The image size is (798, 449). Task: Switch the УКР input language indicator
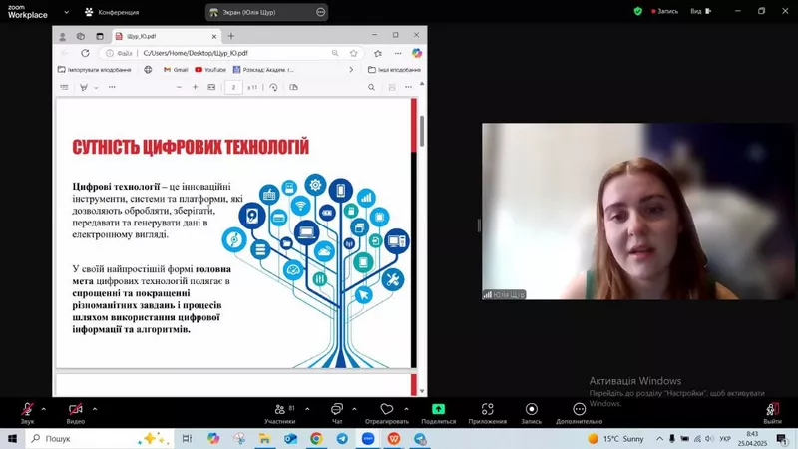[726, 438]
